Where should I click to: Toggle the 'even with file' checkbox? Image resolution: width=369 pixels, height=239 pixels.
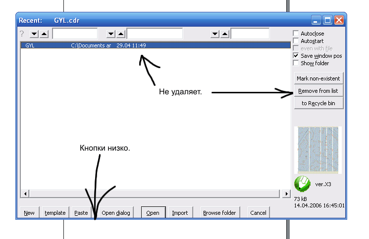[296, 48]
